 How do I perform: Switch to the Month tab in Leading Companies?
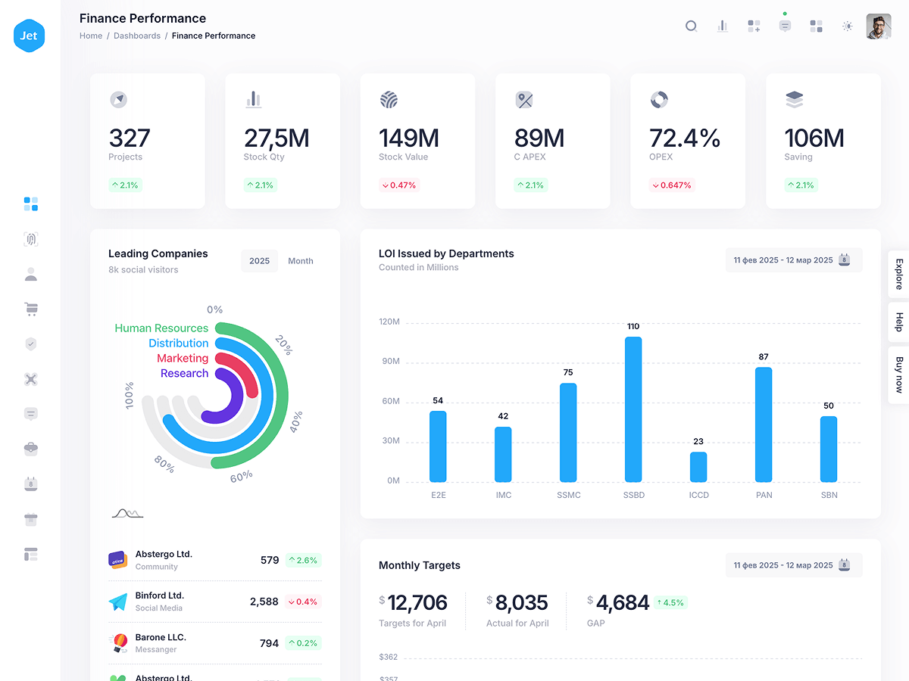tap(301, 261)
